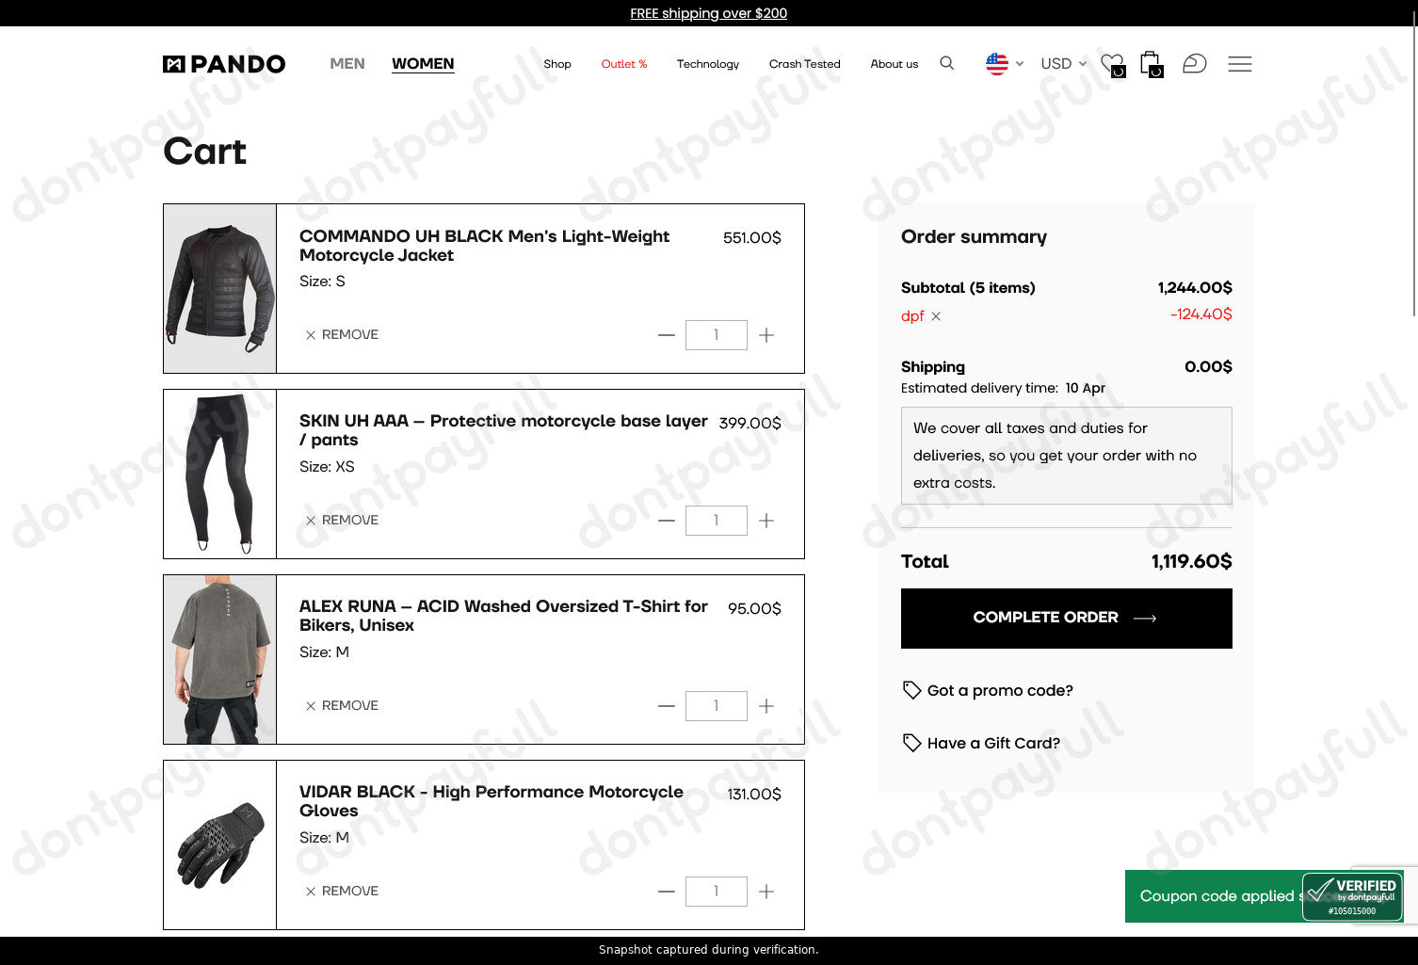Expand the country flag selector

click(1004, 64)
